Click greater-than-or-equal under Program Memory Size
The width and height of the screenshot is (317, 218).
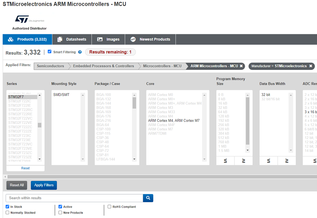243,160
